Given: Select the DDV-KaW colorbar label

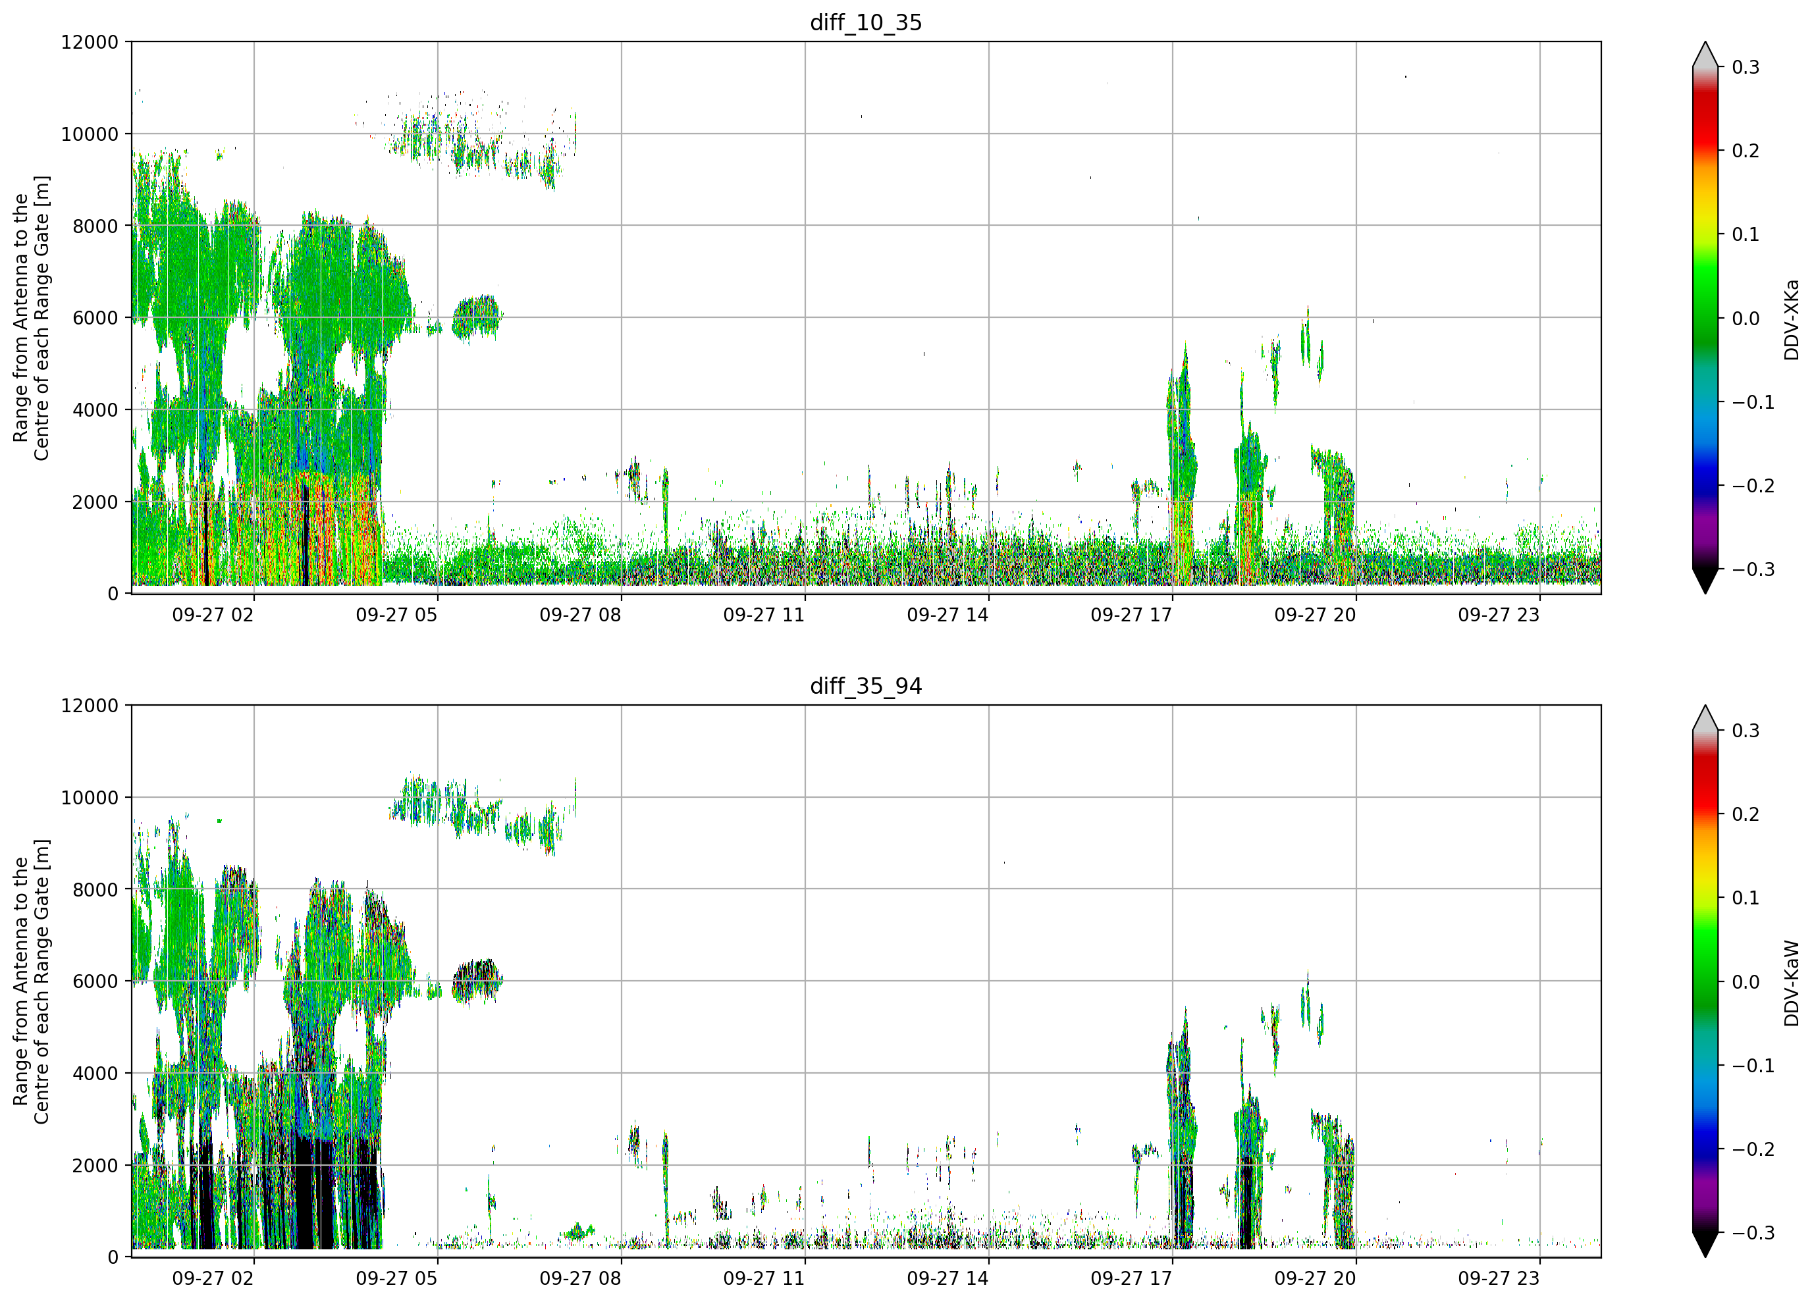Looking at the screenshot, I should coord(1792,983).
